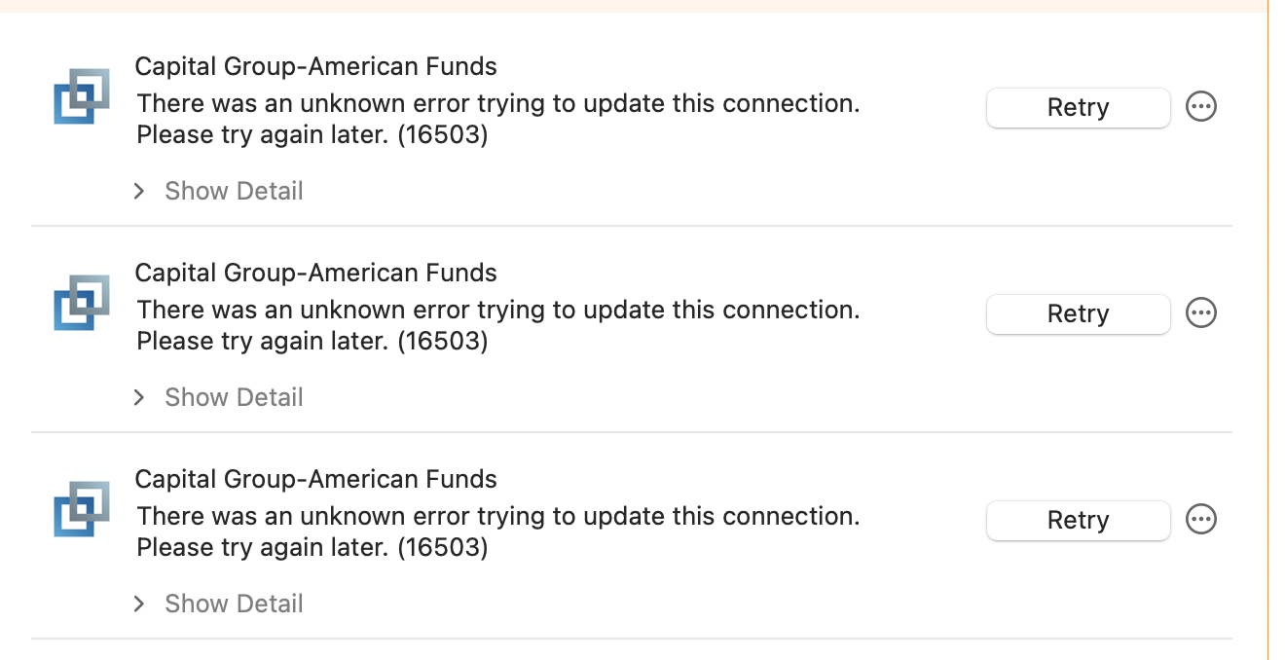This screenshot has width=1285, height=660.
Task: Retry the third Capital Group-American Funds connection
Action: click(x=1078, y=520)
